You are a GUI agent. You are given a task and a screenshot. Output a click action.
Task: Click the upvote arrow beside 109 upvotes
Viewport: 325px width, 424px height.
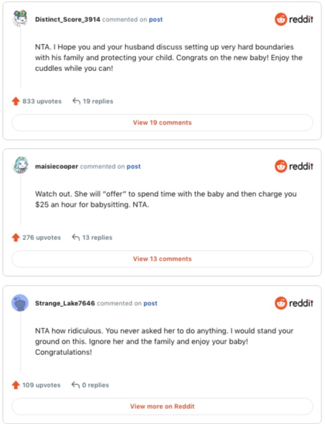click(x=16, y=385)
